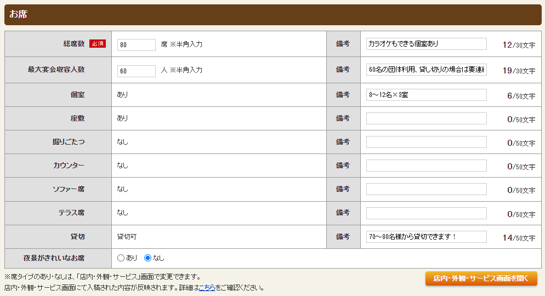Follow the こちら link for details

(x=207, y=288)
